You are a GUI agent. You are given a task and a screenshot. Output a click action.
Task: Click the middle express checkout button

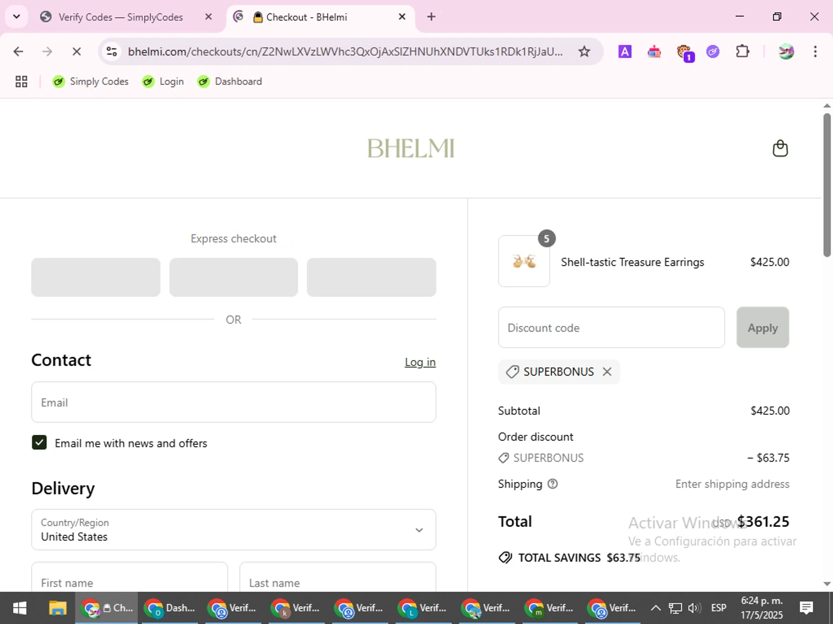[233, 277]
